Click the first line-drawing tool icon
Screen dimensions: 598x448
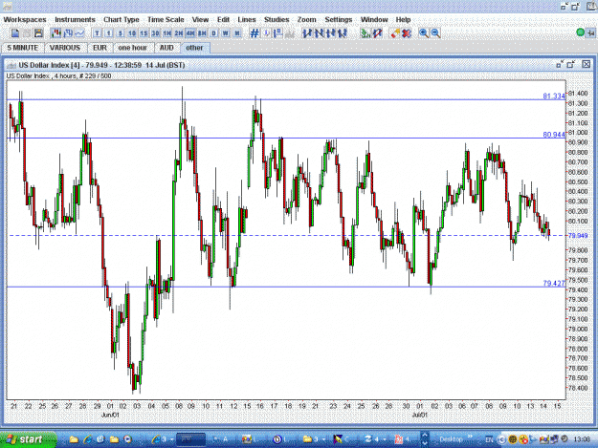click(x=307, y=33)
